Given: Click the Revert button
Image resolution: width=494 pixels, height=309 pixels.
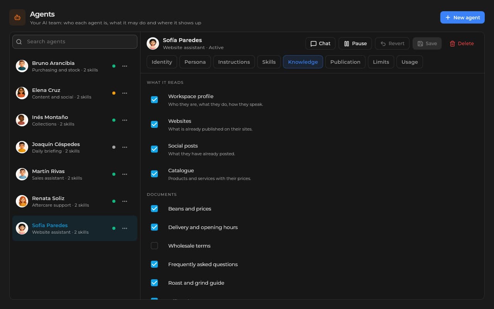Looking at the screenshot, I should pyautogui.click(x=392, y=44).
